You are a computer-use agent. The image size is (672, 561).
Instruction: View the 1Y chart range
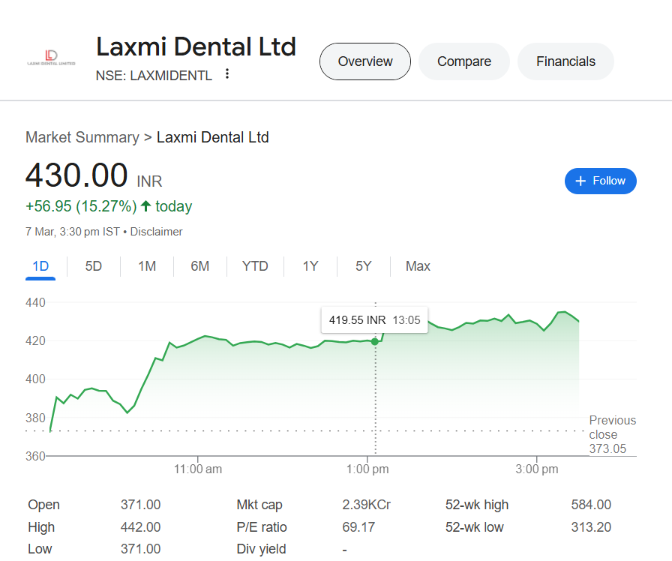310,266
